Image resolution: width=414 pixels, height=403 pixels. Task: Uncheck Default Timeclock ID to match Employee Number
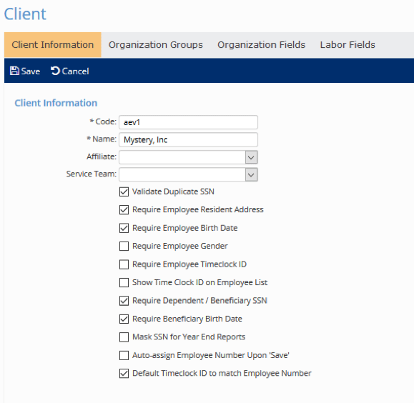(124, 374)
